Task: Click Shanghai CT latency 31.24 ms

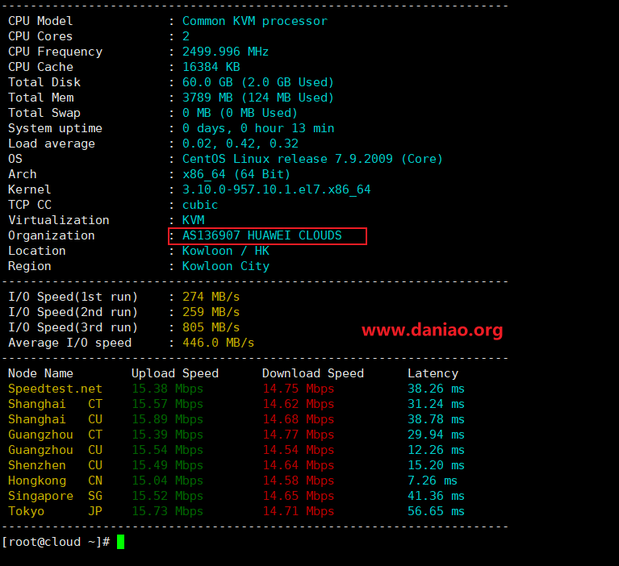Action: coord(437,404)
